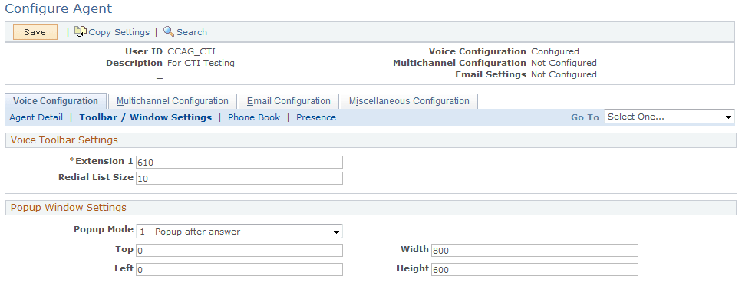This screenshot has height=289, width=742.
Task: Click the User ID value CCAG_CTI
Action: [x=191, y=51]
